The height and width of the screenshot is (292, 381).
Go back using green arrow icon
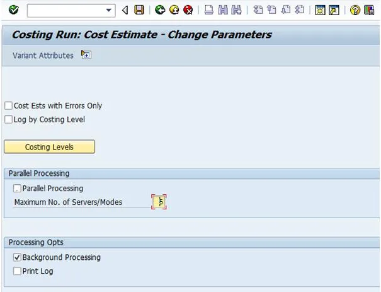(160, 10)
